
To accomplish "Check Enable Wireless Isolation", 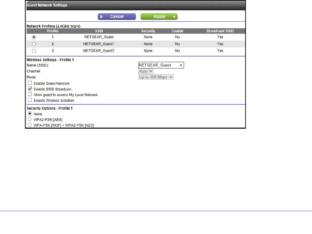I will (x=30, y=100).
